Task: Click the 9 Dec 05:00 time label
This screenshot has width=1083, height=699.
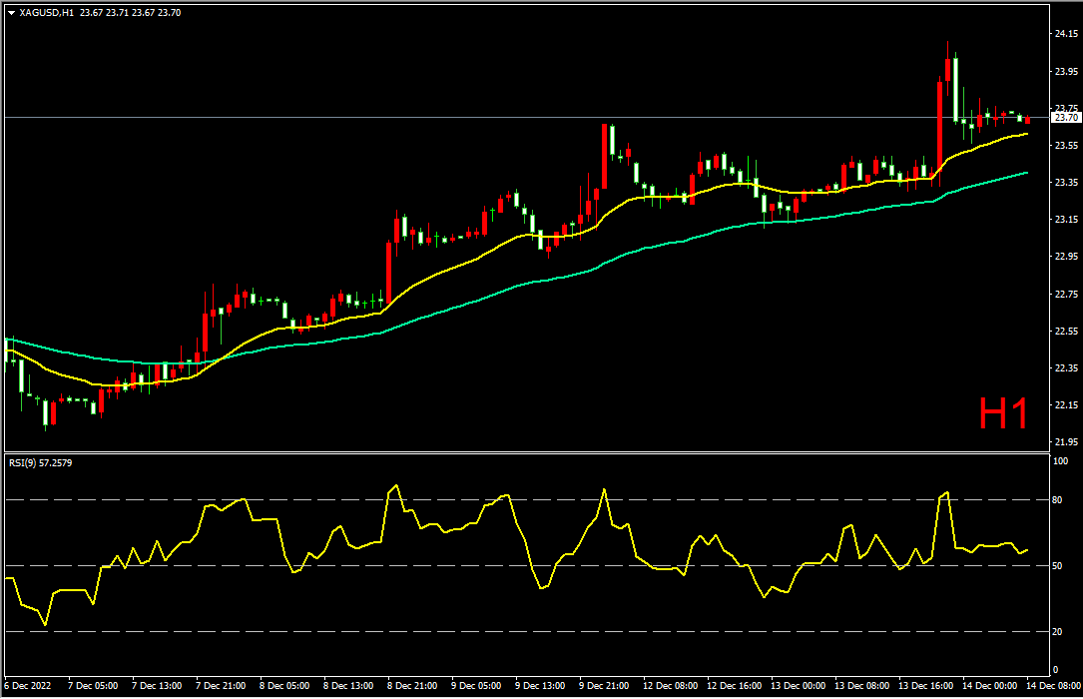Action: pos(476,686)
